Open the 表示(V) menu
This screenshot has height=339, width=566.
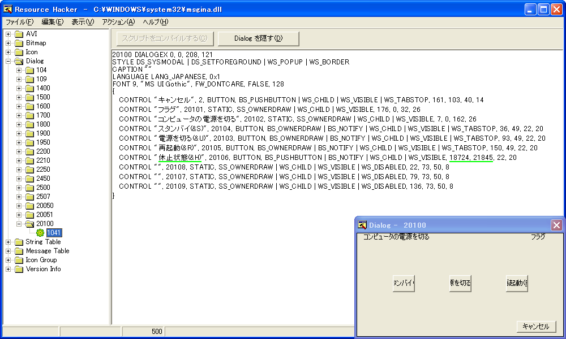click(83, 22)
